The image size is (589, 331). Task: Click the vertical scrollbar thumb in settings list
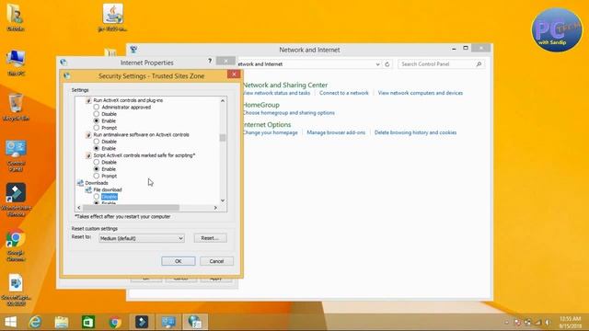[223, 138]
